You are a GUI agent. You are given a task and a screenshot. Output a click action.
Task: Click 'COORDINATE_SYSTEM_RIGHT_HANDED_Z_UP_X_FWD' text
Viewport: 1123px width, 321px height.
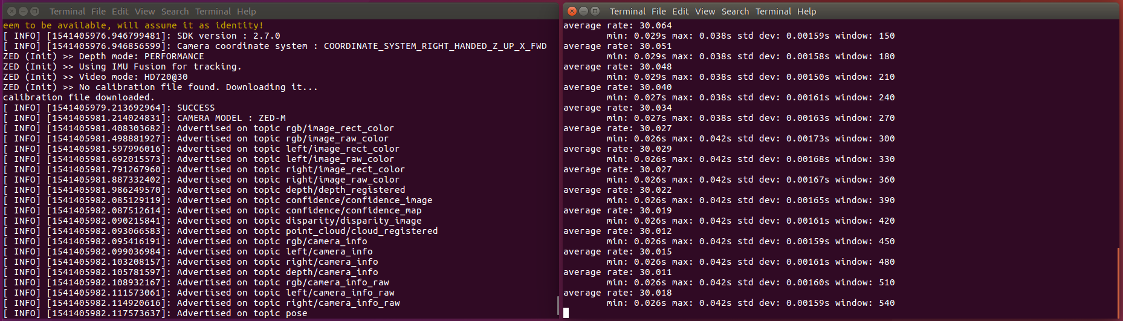coord(435,46)
